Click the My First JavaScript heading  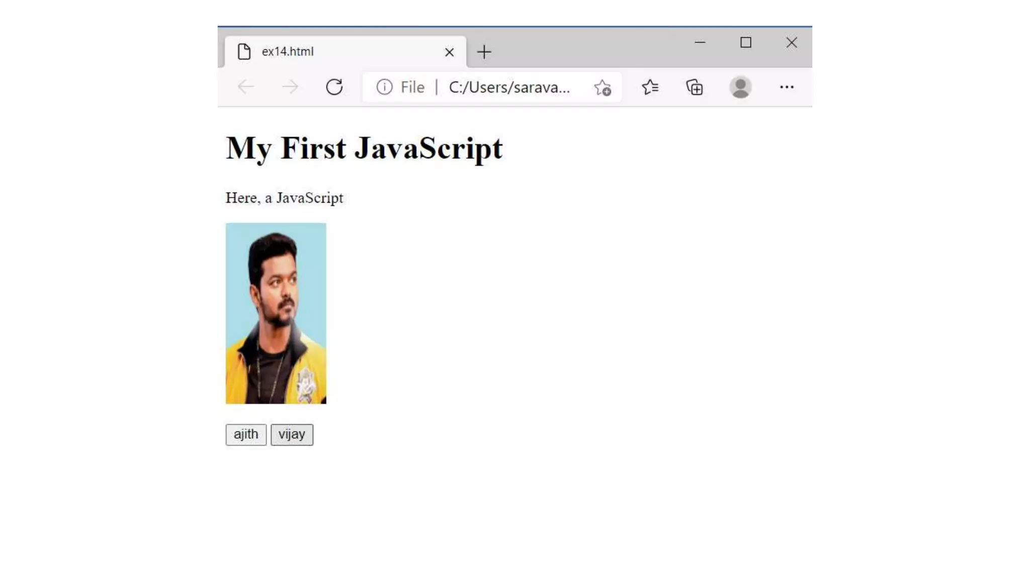pyautogui.click(x=364, y=148)
